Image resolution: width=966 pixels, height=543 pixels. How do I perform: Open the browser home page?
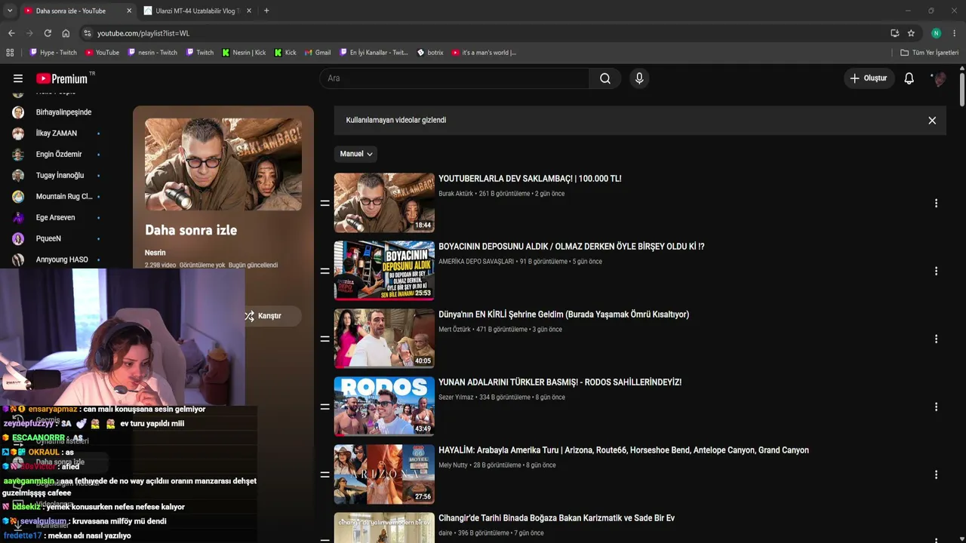(x=66, y=33)
